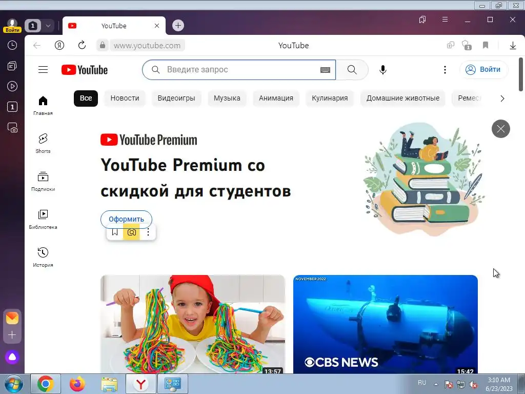Reload the page
Image resolution: width=525 pixels, height=394 pixels.
click(x=82, y=45)
